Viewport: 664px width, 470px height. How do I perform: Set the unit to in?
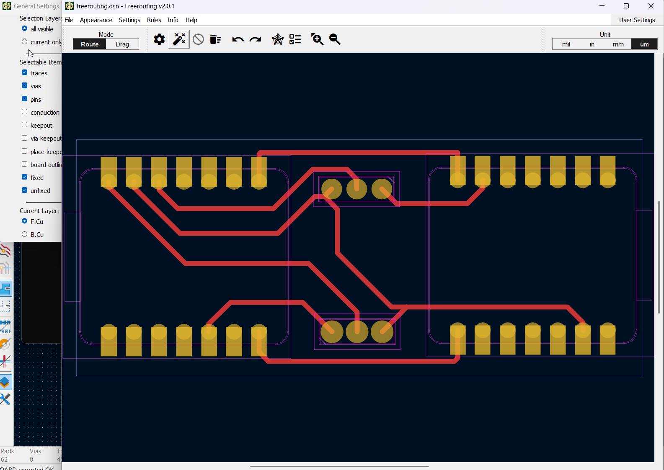click(x=592, y=44)
